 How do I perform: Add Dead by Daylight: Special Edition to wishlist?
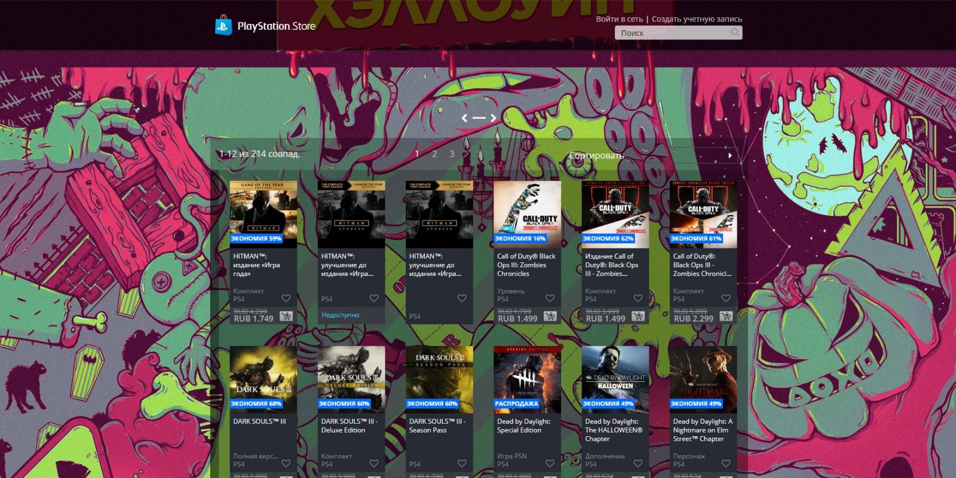pos(550,463)
